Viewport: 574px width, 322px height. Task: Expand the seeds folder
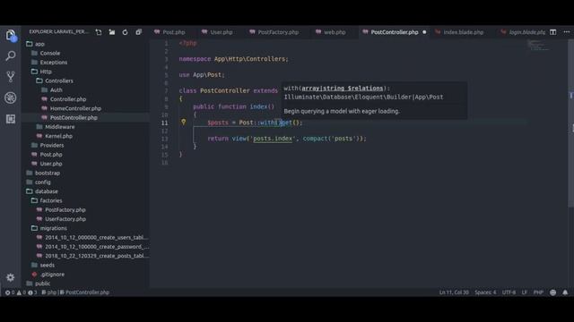coord(48,265)
